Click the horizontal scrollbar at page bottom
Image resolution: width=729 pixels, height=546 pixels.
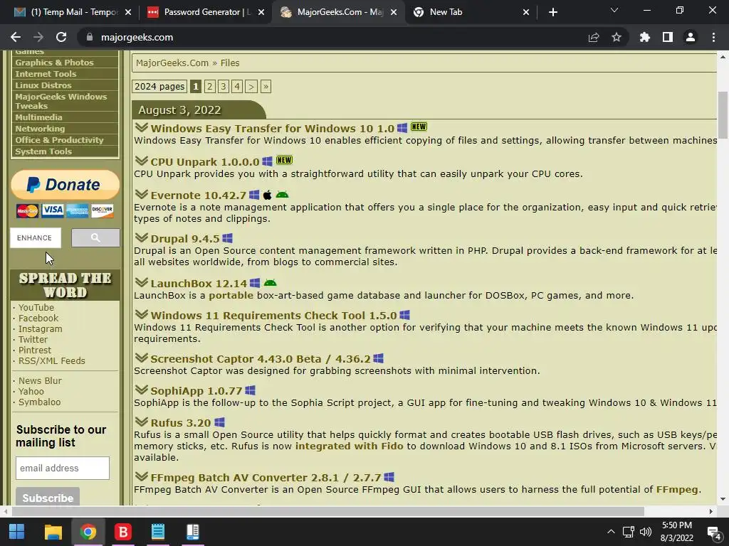point(328,511)
